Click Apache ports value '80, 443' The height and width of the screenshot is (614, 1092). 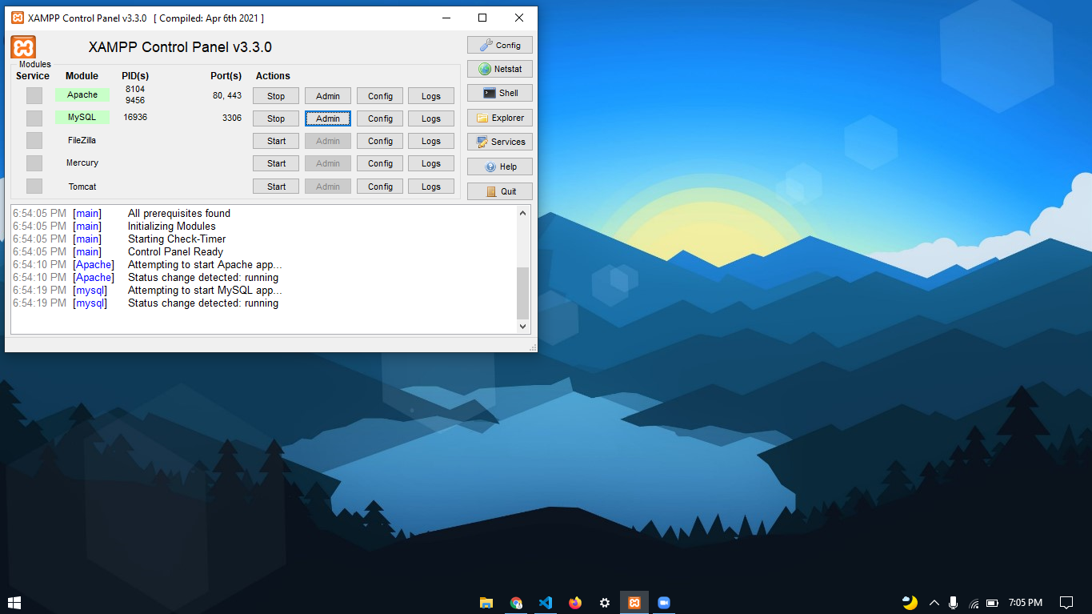click(x=227, y=95)
